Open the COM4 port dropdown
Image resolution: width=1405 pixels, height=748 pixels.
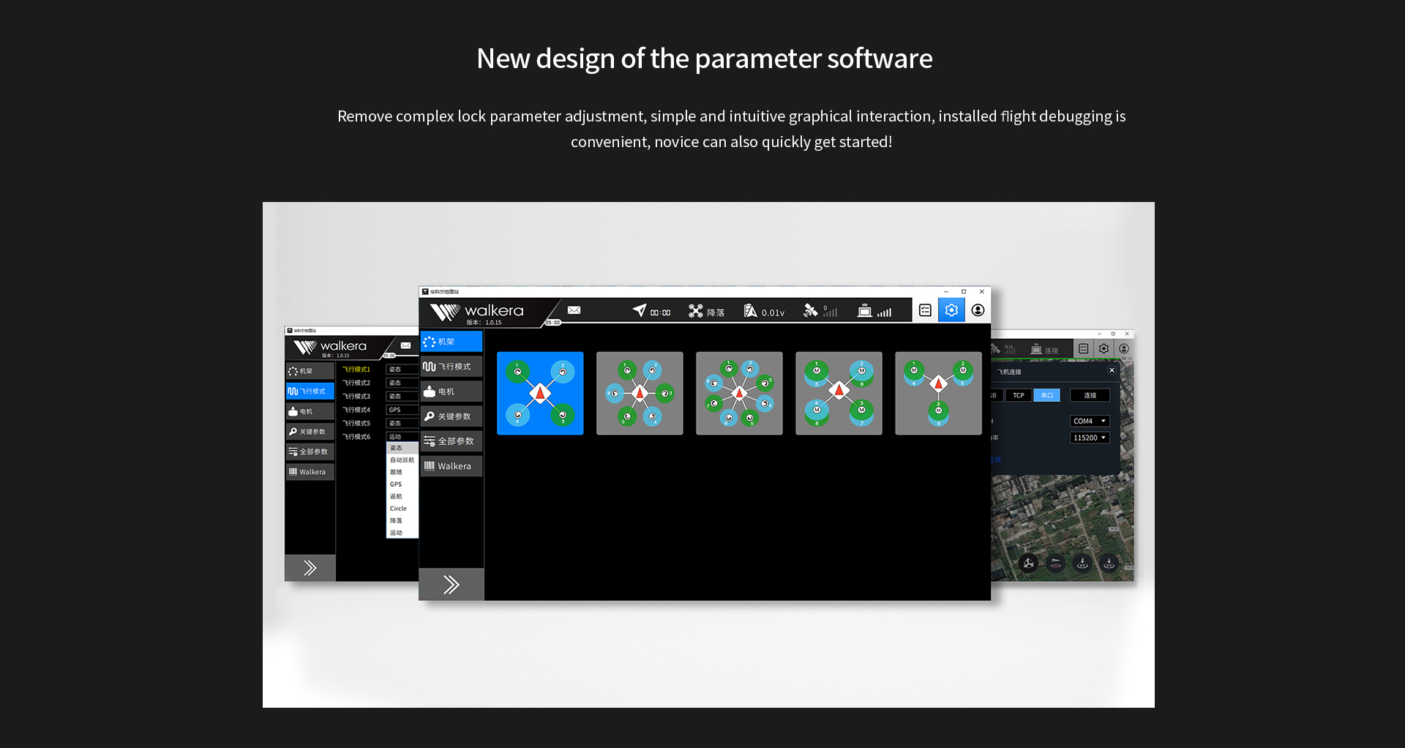1090,421
